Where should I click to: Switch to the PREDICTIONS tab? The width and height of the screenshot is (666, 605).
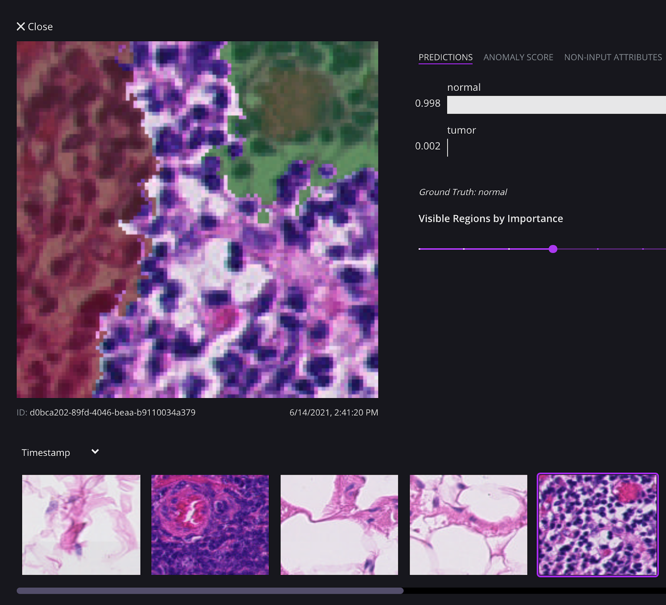tap(445, 57)
